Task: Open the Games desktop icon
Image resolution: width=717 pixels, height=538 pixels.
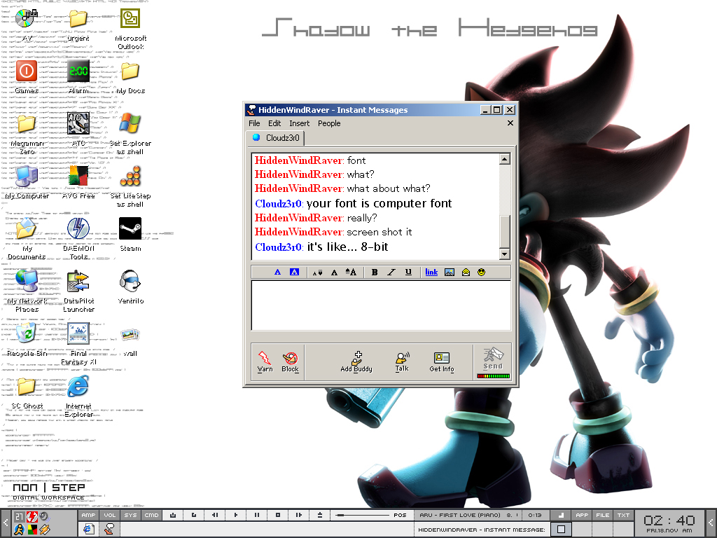Action: coord(27,78)
